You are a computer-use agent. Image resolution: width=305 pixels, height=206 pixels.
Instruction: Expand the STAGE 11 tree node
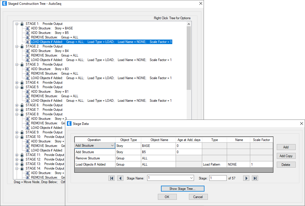click(x=17, y=155)
